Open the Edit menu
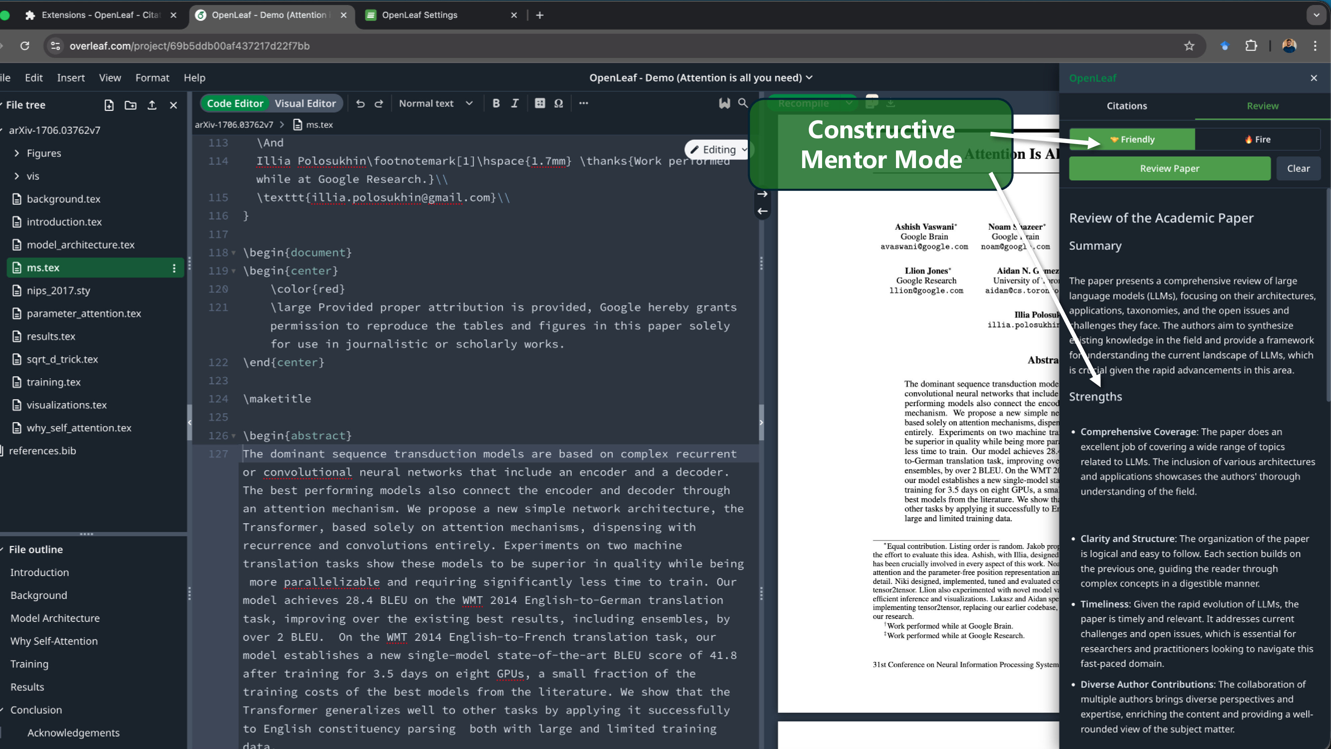1331x749 pixels. pyautogui.click(x=34, y=78)
